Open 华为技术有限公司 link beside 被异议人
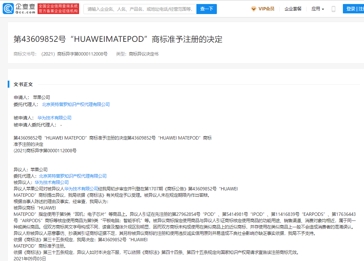This screenshot has width=364, height=261. 52,182
